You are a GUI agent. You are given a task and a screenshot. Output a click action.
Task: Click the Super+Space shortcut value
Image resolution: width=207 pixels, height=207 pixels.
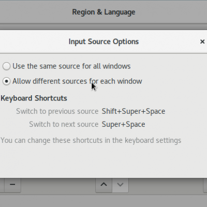click(x=123, y=124)
